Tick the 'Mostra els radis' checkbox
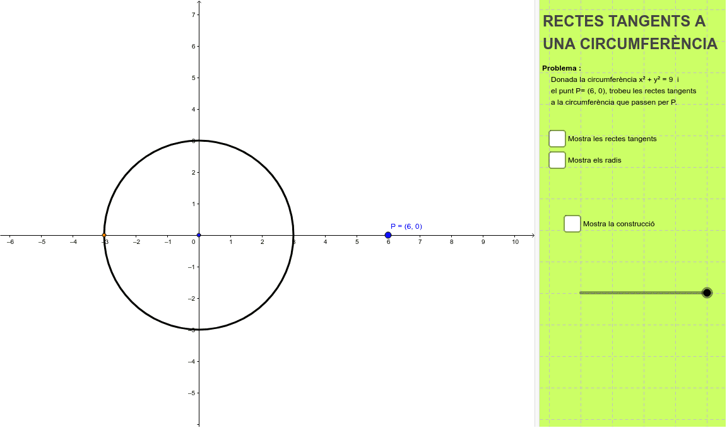Image resolution: width=727 pixels, height=428 pixels. [557, 160]
